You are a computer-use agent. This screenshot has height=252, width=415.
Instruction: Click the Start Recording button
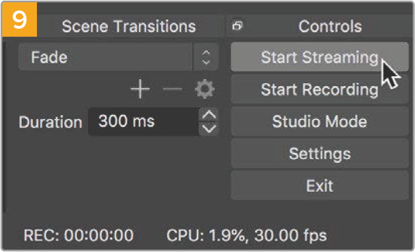click(x=319, y=90)
